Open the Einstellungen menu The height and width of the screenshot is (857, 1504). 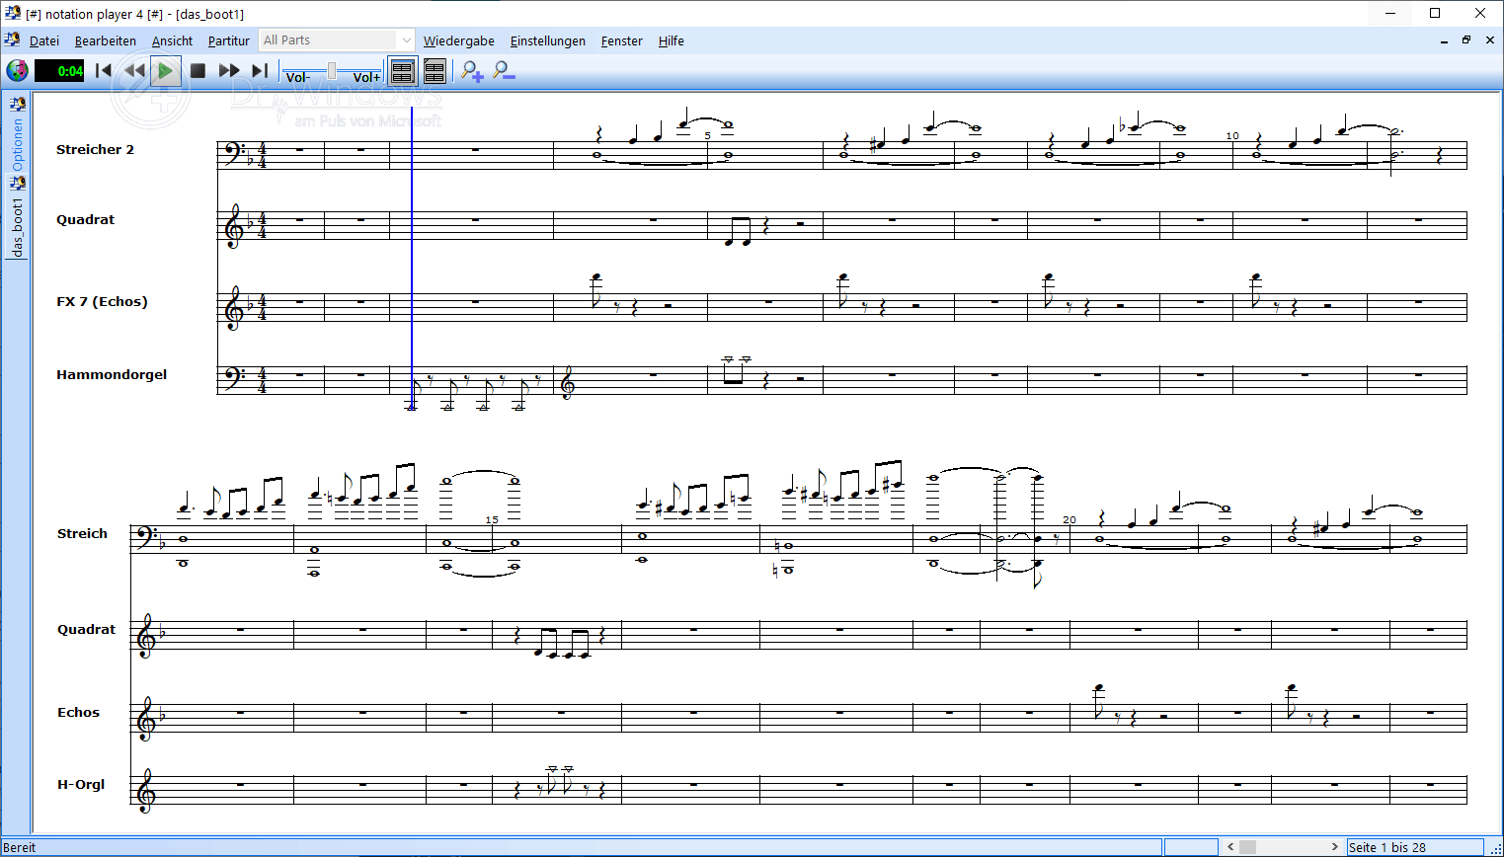[548, 40]
